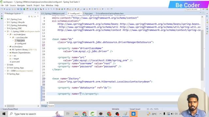The width and height of the screenshot is (209, 117).
Task: Expand the 3_Spring_Autowiring project
Action: tap(5, 25)
